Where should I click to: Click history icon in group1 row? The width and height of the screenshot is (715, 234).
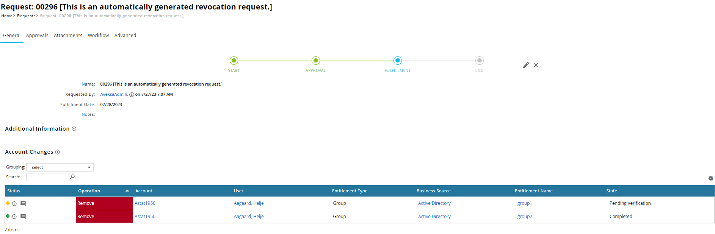[14, 204]
